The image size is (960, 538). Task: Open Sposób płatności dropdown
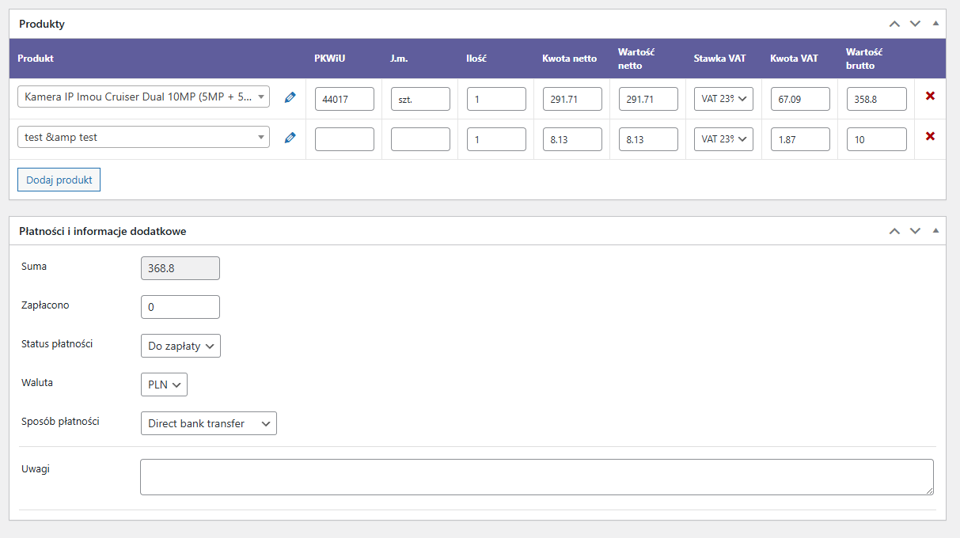tap(208, 423)
